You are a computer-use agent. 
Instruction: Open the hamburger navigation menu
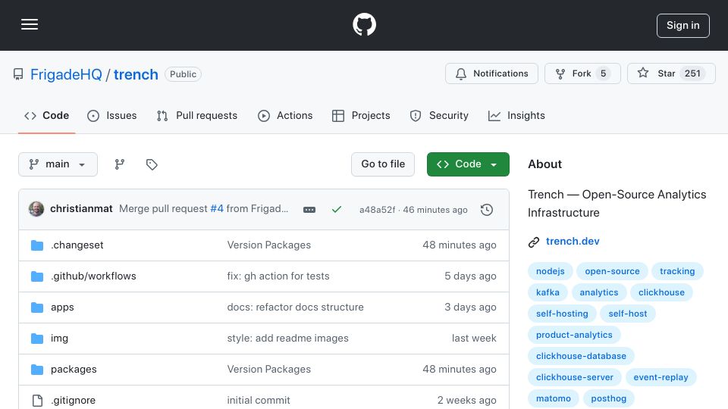[x=30, y=24]
